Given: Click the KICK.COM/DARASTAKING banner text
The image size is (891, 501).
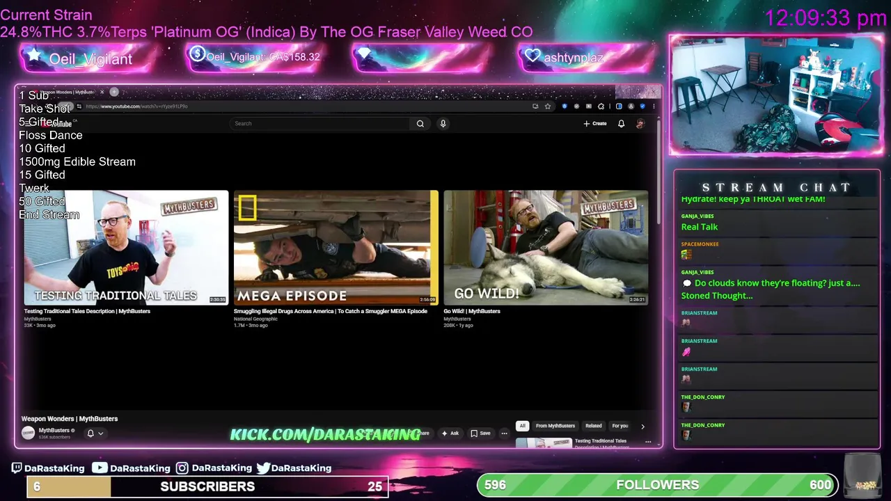Looking at the screenshot, I should point(325,435).
